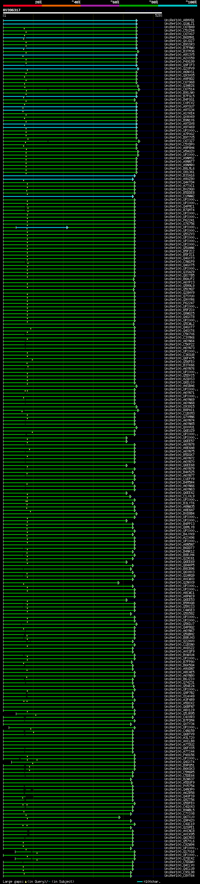Click green alignment bar of UniRef100_B6AJF2

coord(69,279)
